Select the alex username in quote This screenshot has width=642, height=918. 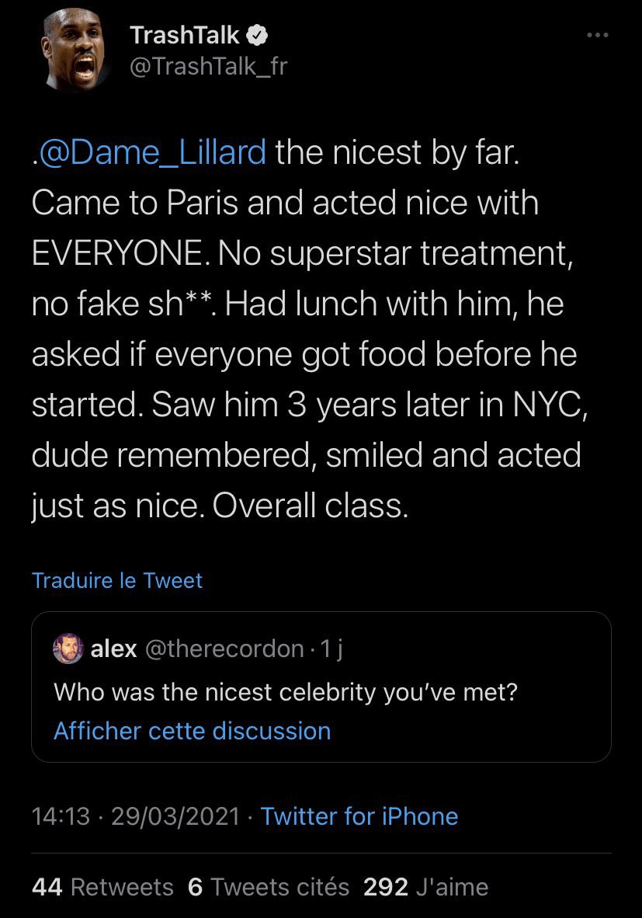click(114, 649)
